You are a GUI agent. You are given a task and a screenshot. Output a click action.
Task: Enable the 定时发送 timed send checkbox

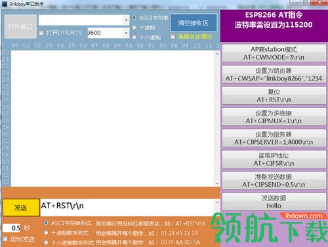[5, 238]
